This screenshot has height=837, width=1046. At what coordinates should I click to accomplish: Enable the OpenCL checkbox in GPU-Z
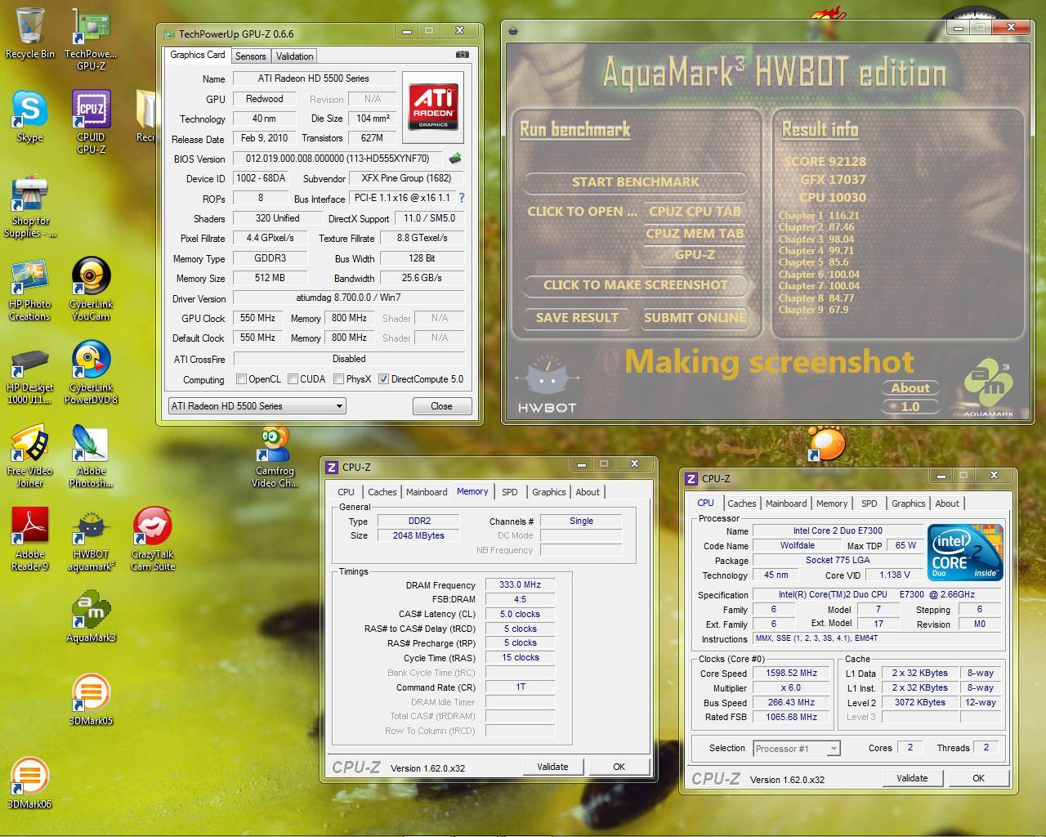(241, 379)
